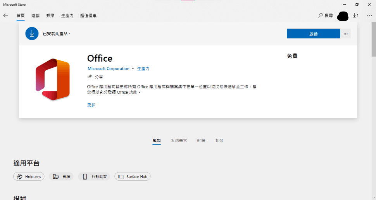Expand description with 更多 link

(x=91, y=105)
